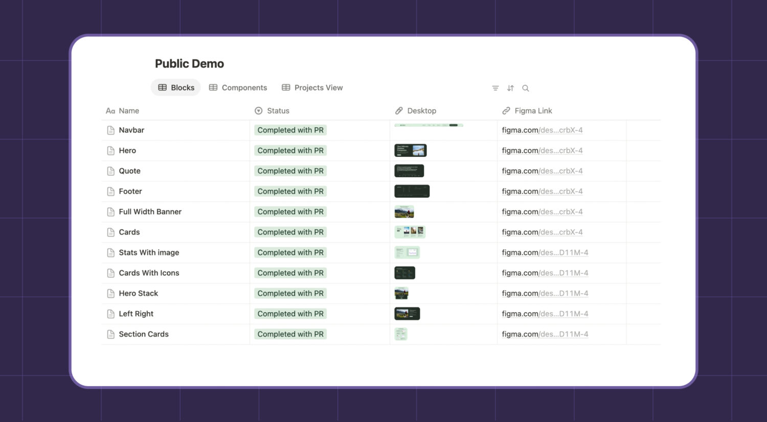
Task: Select the Blocks tab
Action: click(x=176, y=88)
